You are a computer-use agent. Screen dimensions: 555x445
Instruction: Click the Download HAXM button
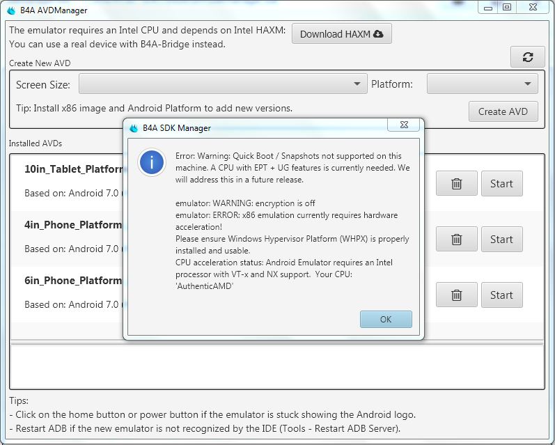coord(342,34)
